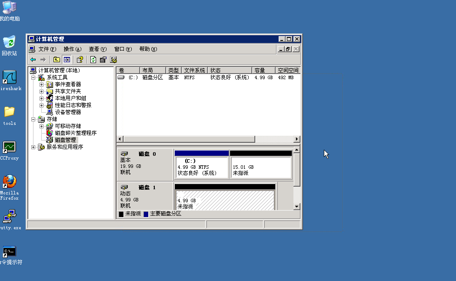Sort by the 容量 column header
The height and width of the screenshot is (281, 456).
click(263, 70)
